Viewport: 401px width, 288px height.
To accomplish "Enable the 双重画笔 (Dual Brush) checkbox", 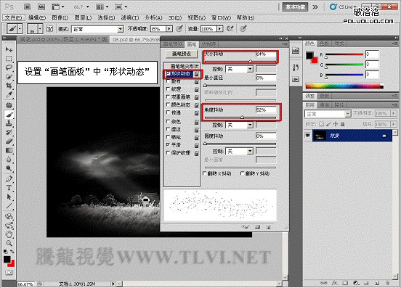I will [x=168, y=96].
